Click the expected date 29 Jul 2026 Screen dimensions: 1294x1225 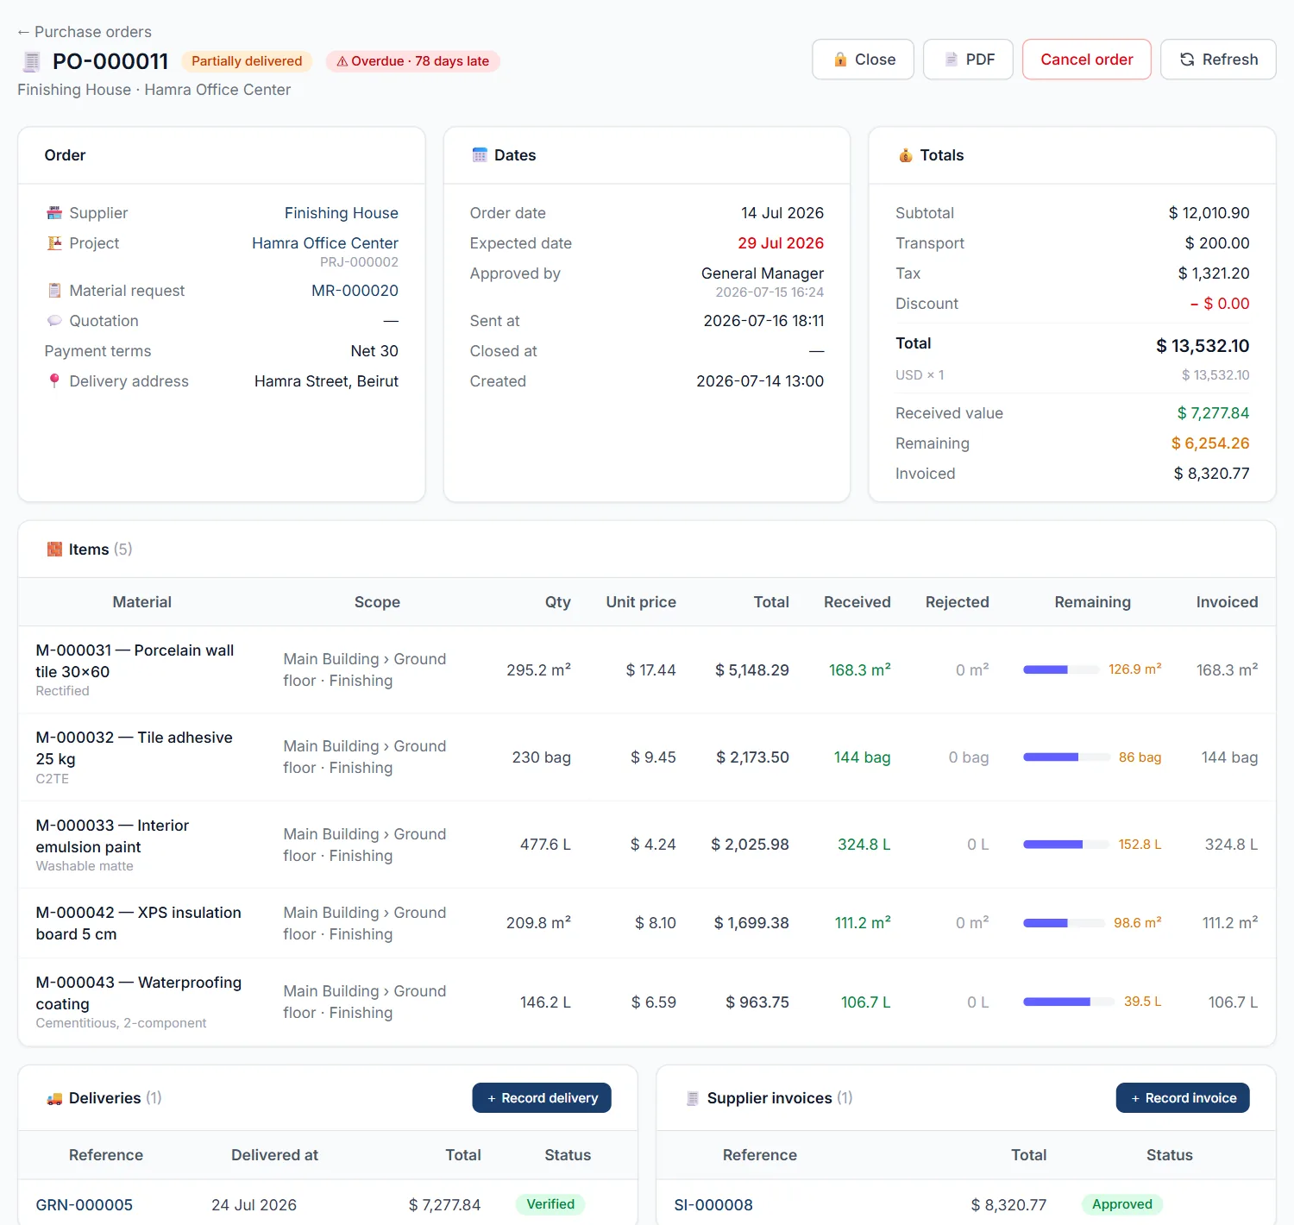[x=781, y=243]
